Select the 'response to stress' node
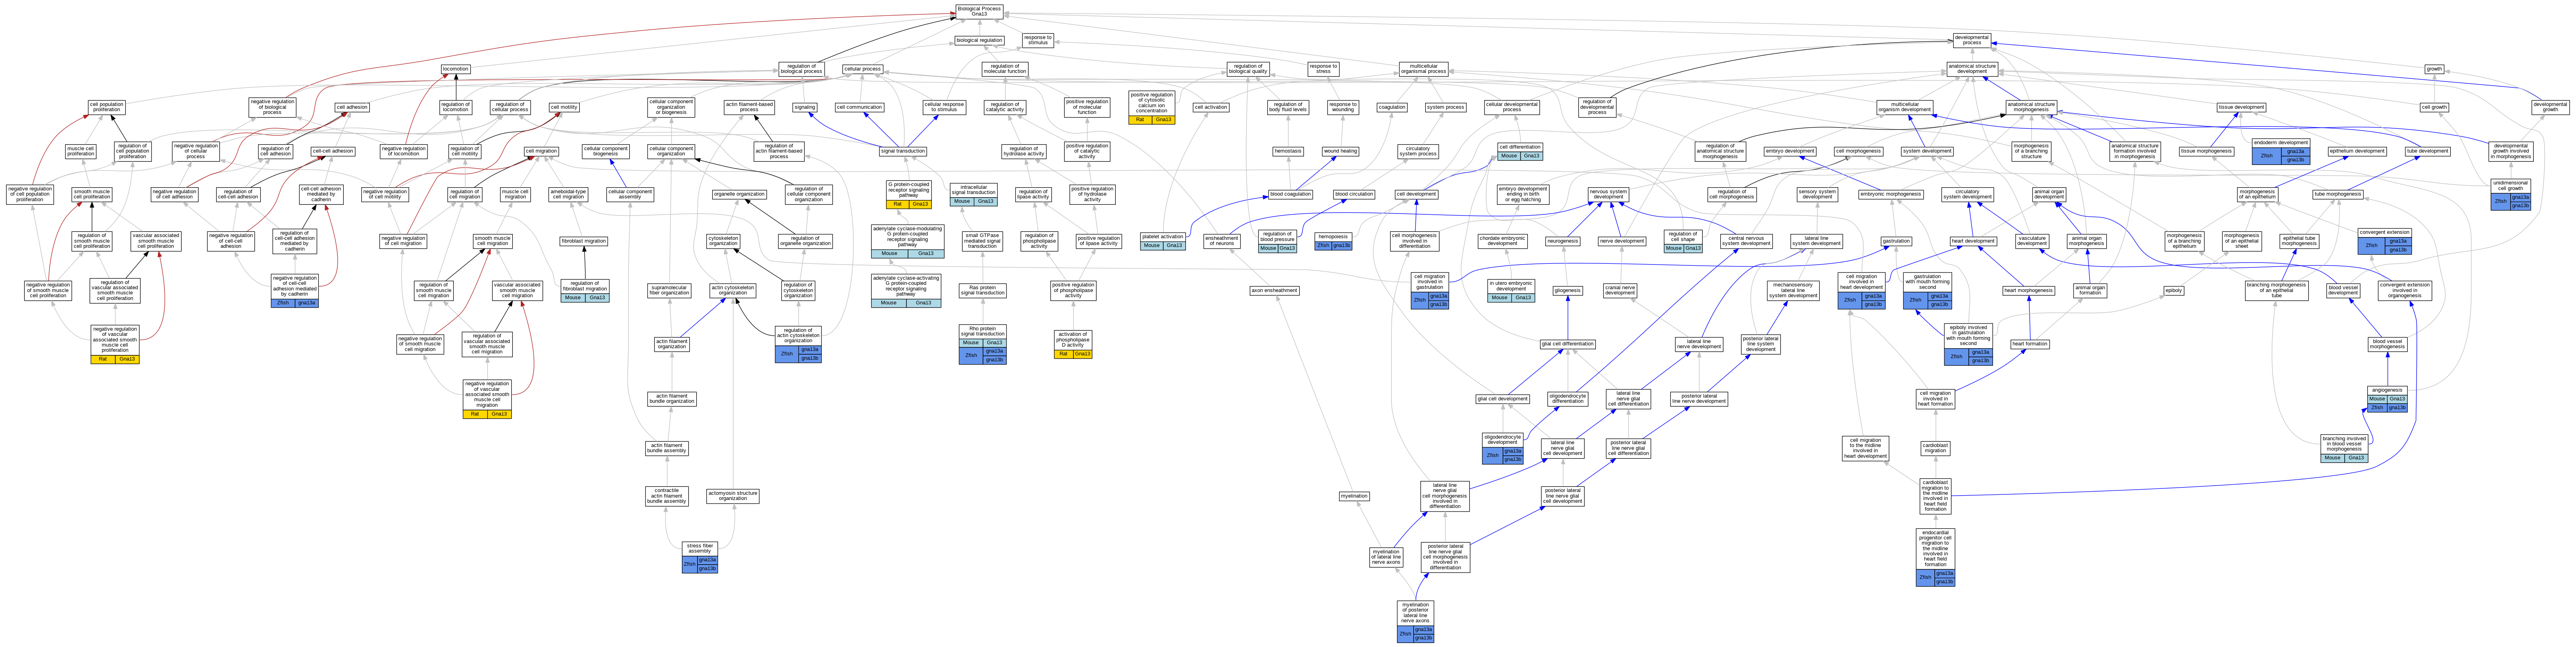2576x647 pixels. pos(1323,69)
